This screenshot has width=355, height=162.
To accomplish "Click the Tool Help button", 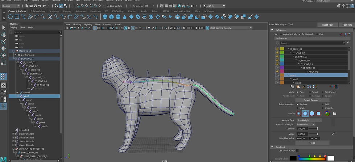I will click(x=347, y=25).
